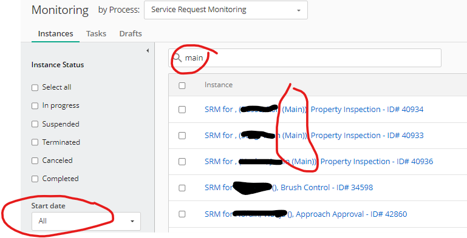Open the Start date dropdown arrow
The image size is (467, 238).
(x=132, y=222)
